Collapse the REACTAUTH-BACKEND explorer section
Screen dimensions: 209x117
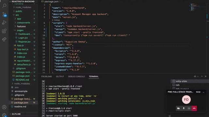coord(23,1)
